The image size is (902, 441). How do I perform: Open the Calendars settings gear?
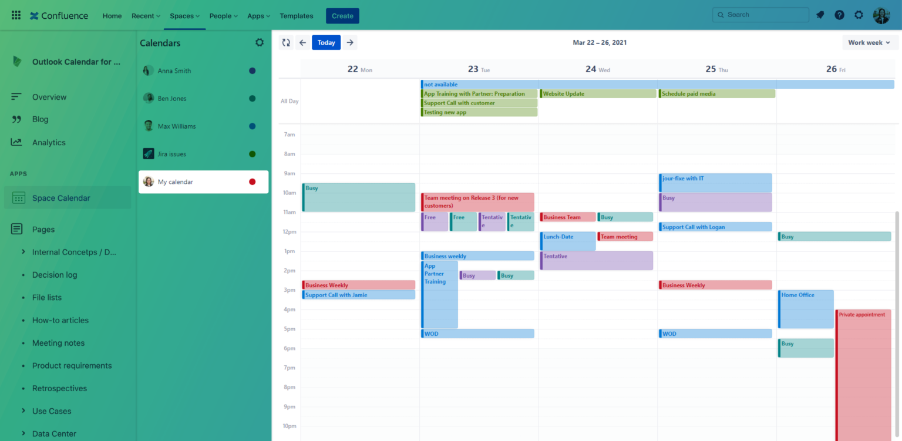point(260,42)
